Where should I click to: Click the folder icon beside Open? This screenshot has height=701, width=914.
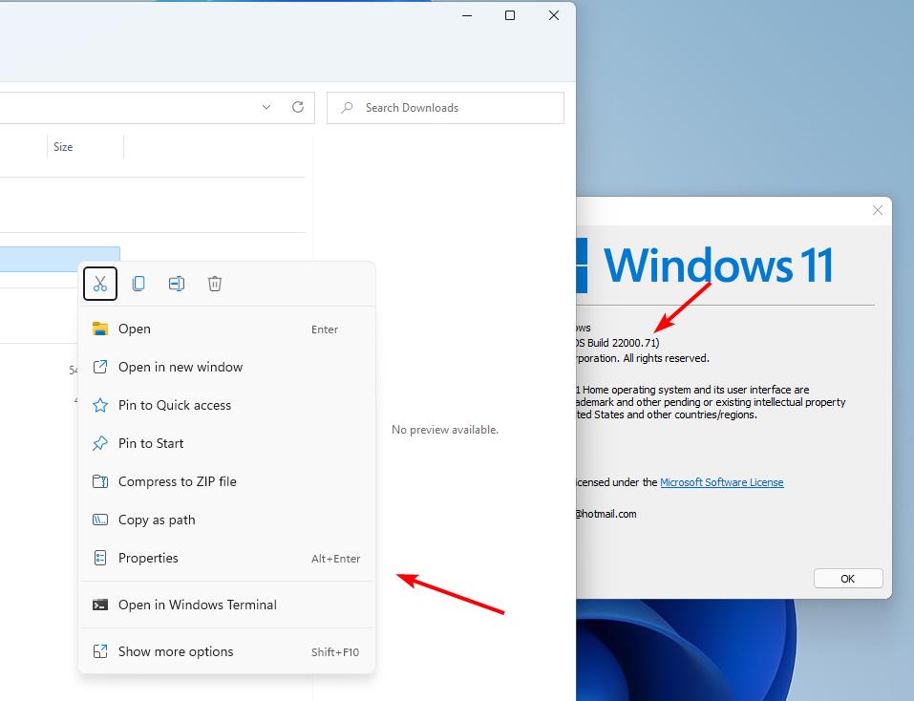(100, 329)
